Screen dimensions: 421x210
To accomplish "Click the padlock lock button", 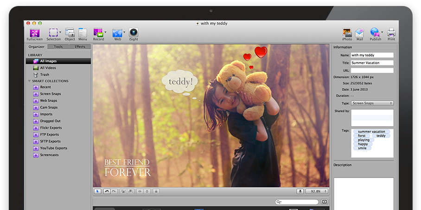I will click(x=156, y=191).
